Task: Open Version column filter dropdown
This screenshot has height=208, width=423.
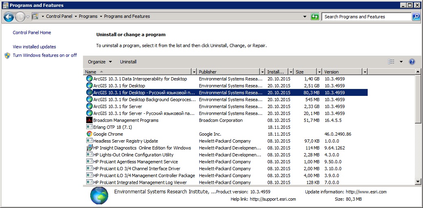Action: click(365, 72)
